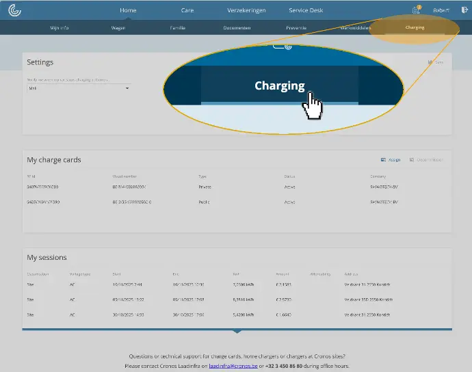
Task: Switch to the Mijn info tab
Action: pos(60,28)
